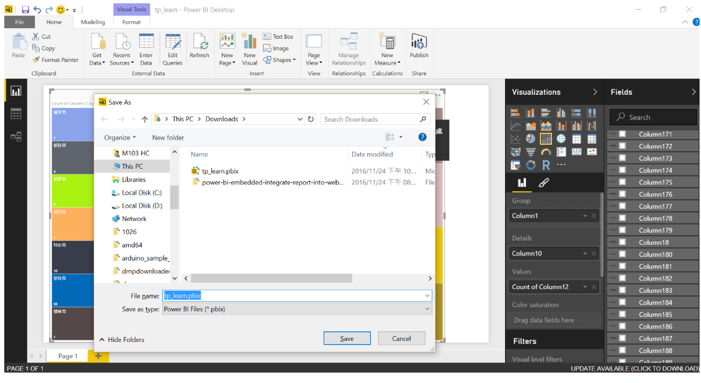The width and height of the screenshot is (701, 383).
Task: Tick the Column174 field checkbox
Action: (x=622, y=170)
